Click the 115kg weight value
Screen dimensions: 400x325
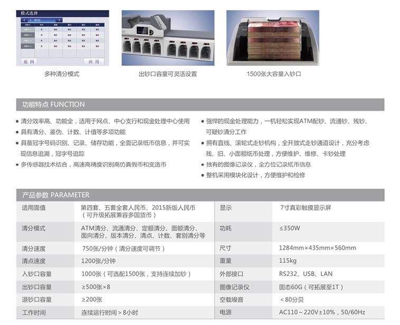(288, 261)
